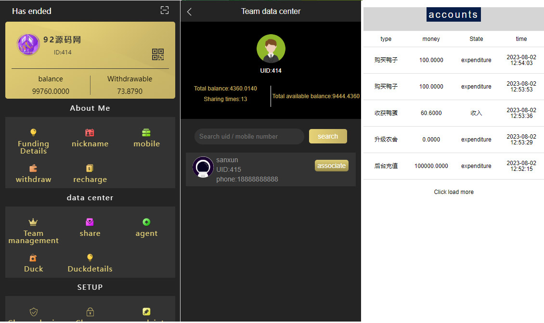The image size is (544, 323).
Task: Select the Withdrawable value 73.8790
Action: [x=130, y=91]
